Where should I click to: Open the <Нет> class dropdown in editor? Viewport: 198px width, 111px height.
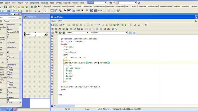pyautogui.click(x=88, y=33)
